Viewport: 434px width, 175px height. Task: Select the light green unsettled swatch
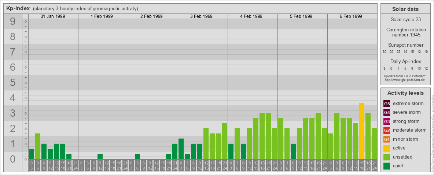click(x=387, y=157)
